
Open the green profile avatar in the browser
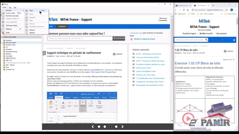pyautogui.click(x=232, y=10)
